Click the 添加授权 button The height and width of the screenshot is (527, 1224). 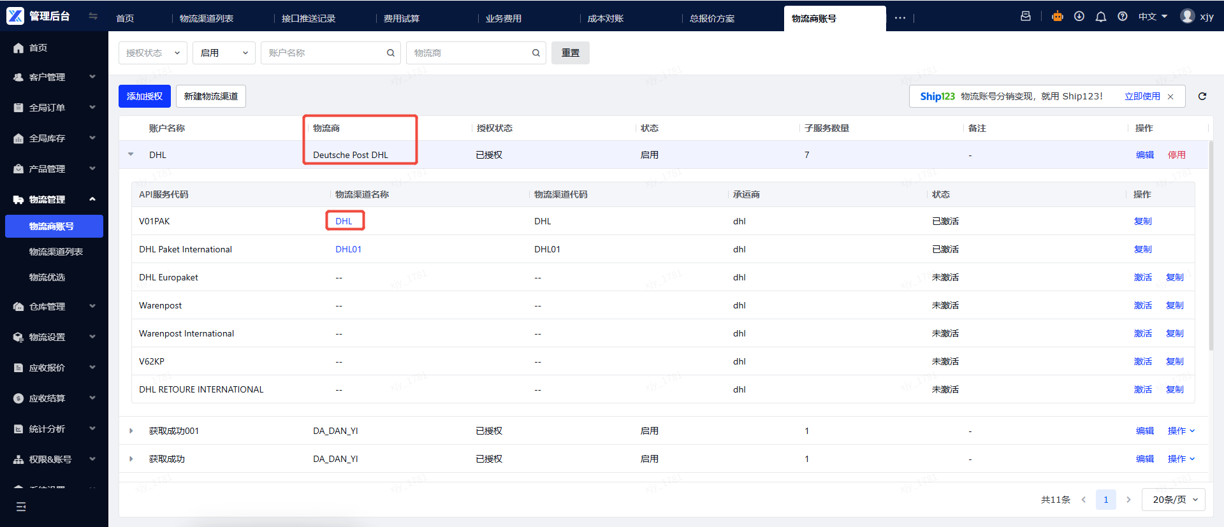pyautogui.click(x=145, y=96)
